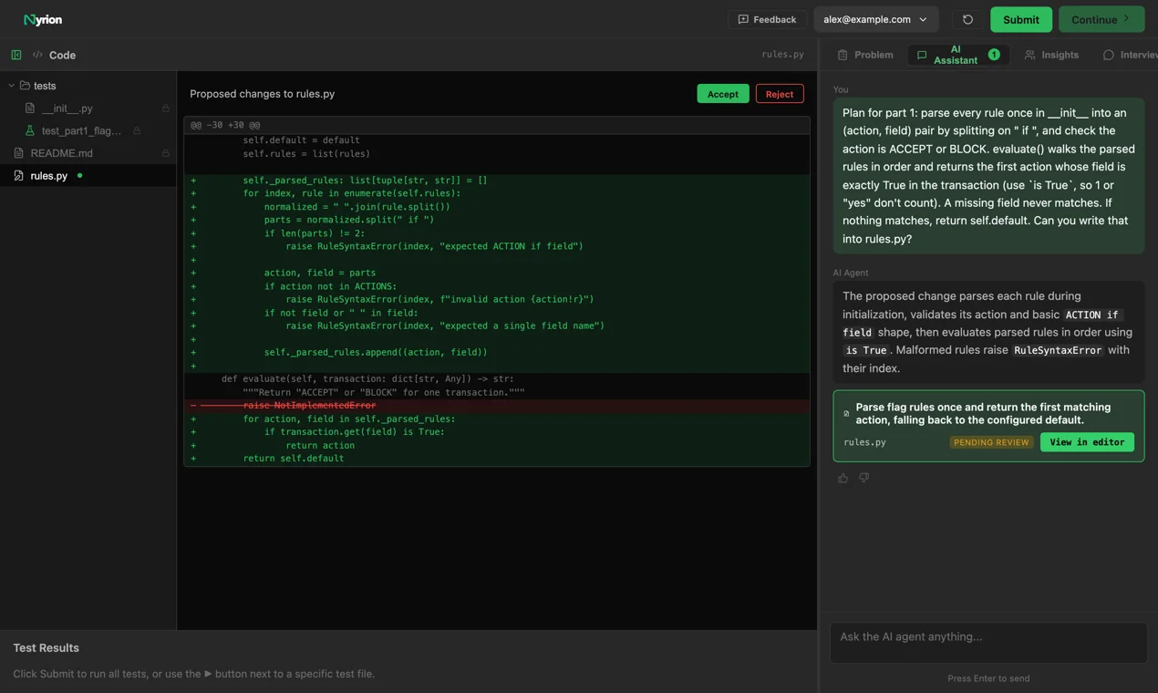Viewport: 1158px width, 693px height.
Task: Click the AI Assistant chat icon
Action: coord(922,55)
